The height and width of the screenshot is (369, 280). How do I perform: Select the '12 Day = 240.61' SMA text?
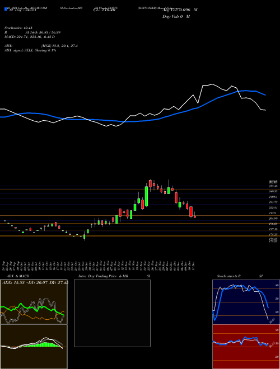[x=22, y=10]
